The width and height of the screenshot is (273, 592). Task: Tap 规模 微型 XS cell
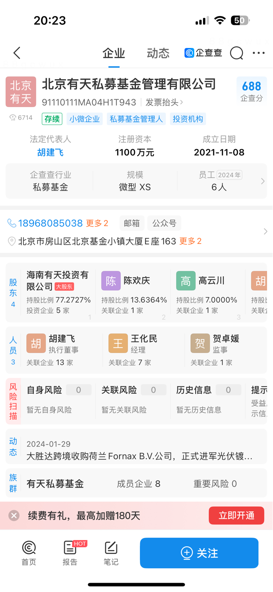pos(135,181)
